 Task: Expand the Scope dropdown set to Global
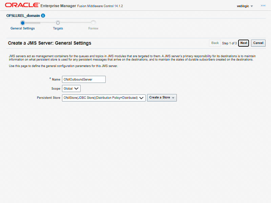(x=71, y=89)
